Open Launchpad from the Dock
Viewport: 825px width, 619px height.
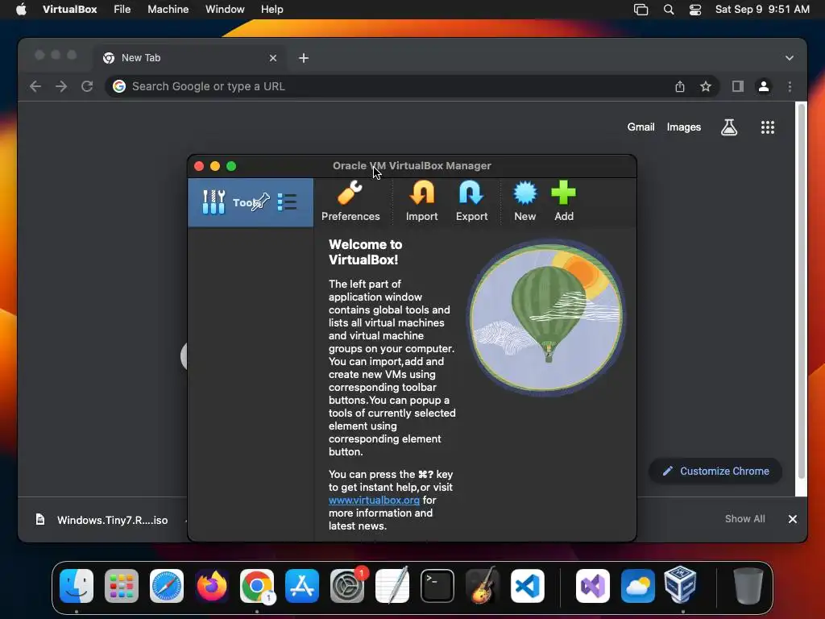click(x=122, y=585)
